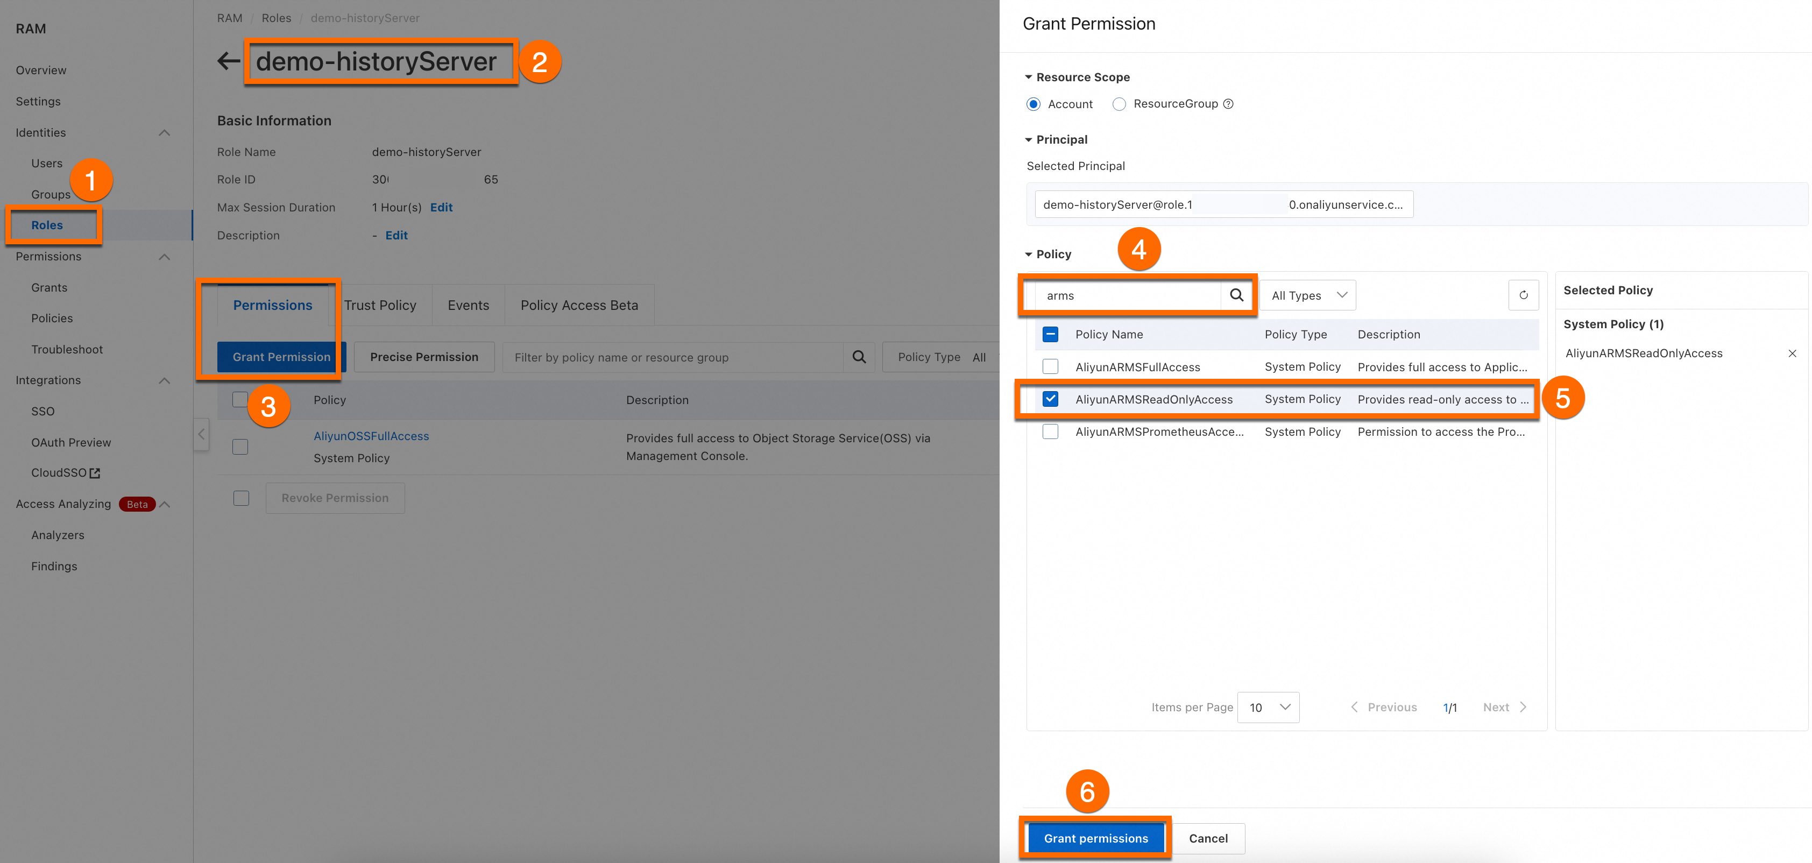Open CloudSSO external link icon
Screen dimensions: 1812x863
95,473
